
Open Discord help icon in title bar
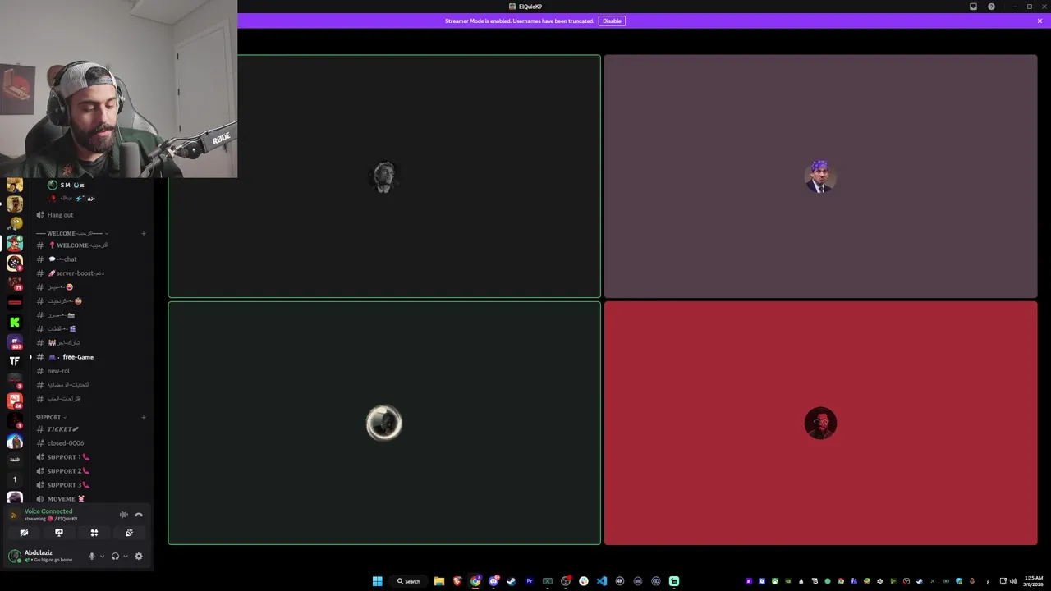(x=991, y=7)
